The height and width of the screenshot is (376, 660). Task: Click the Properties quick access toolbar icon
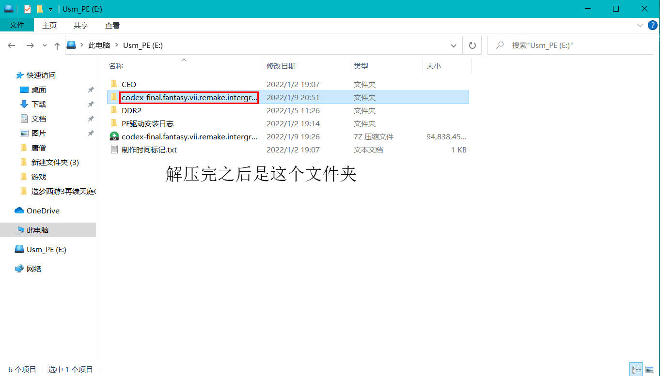28,9
